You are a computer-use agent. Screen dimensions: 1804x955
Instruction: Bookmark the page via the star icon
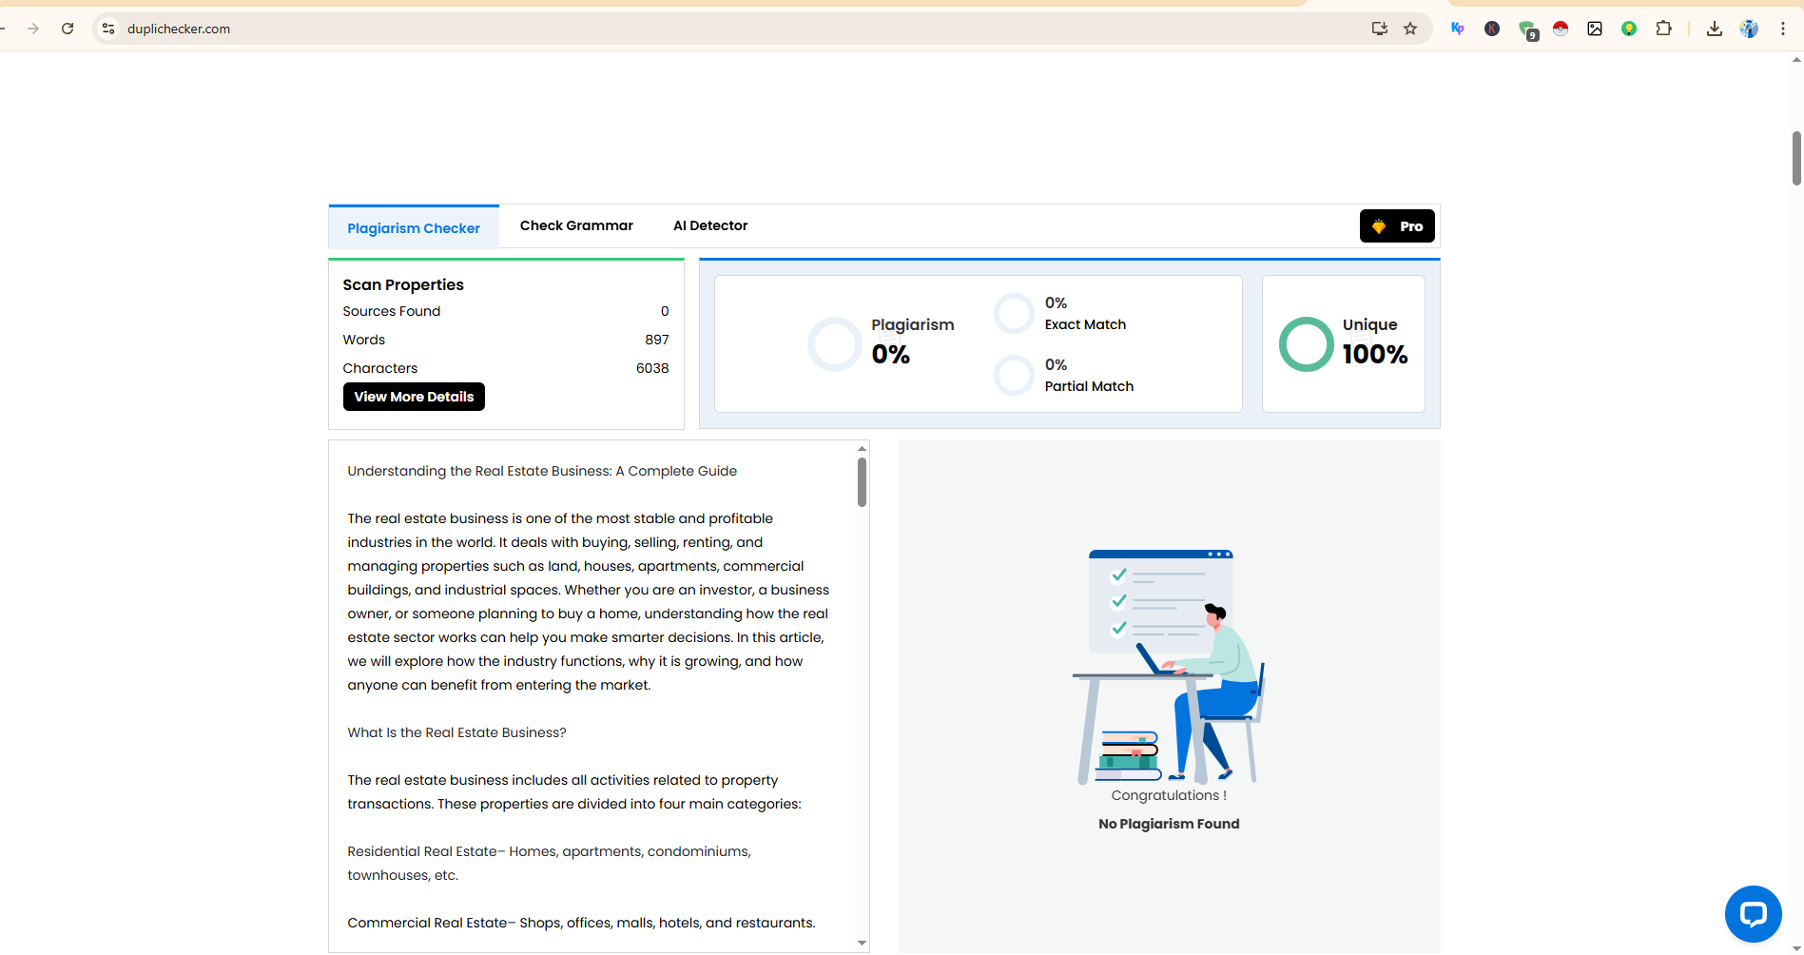point(1410,29)
